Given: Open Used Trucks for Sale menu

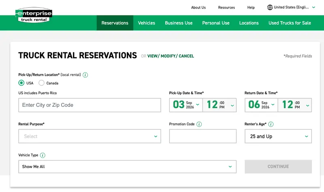Looking at the screenshot, I should click(x=290, y=23).
